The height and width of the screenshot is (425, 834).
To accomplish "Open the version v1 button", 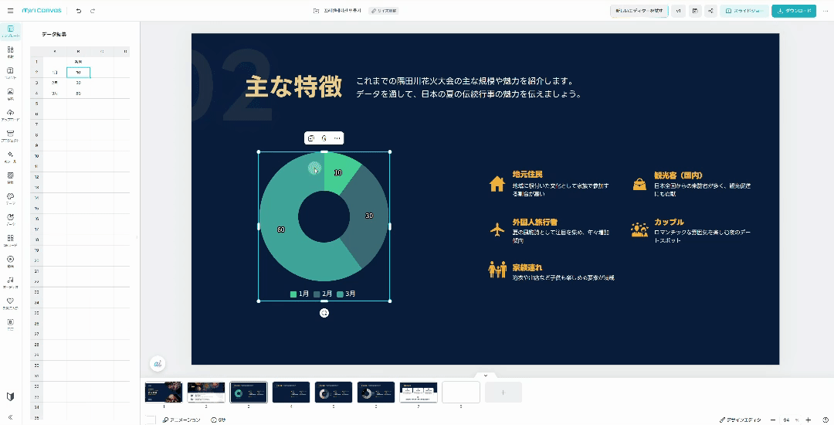I will tap(678, 11).
